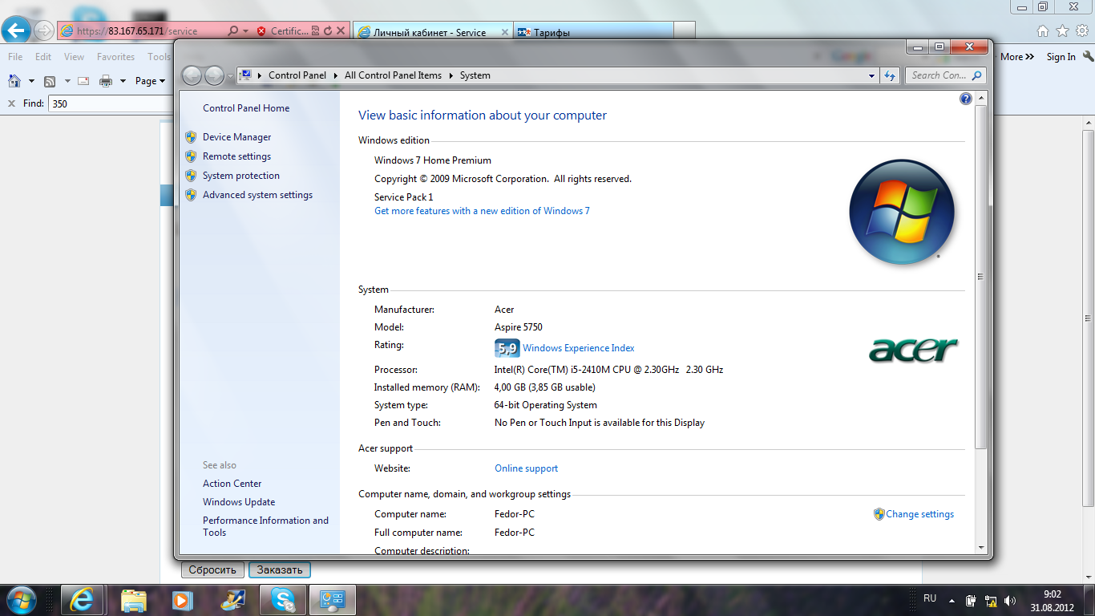The height and width of the screenshot is (616, 1095).
Task: Open the previous locations dropdown in address bar
Action: [x=872, y=75]
